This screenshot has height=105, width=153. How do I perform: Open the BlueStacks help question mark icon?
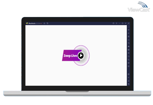coord(113,23)
